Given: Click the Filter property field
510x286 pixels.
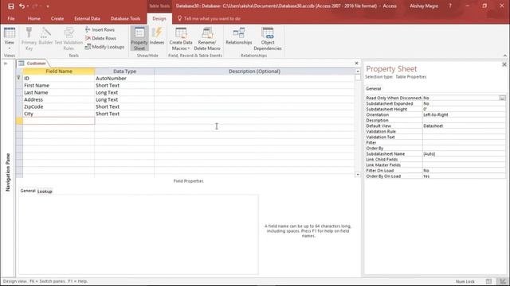Looking at the screenshot, I should coord(464,143).
